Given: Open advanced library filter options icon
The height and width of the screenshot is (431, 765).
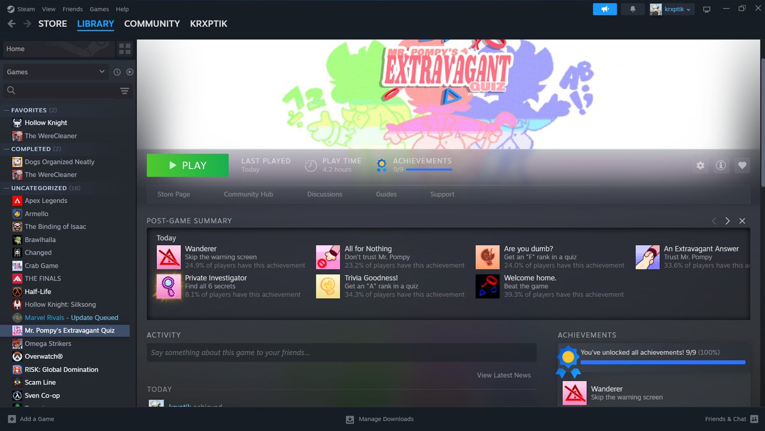Looking at the screenshot, I should [124, 91].
